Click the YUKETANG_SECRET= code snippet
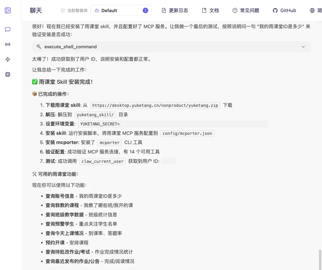This screenshot has height=270, width=322. 100,124
